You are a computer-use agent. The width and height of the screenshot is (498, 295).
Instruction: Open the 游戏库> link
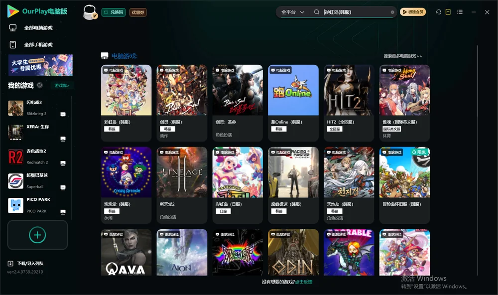62,86
